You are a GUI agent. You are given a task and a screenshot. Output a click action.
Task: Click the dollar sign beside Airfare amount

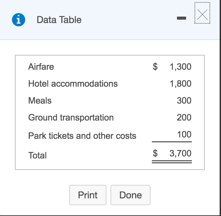(155, 67)
